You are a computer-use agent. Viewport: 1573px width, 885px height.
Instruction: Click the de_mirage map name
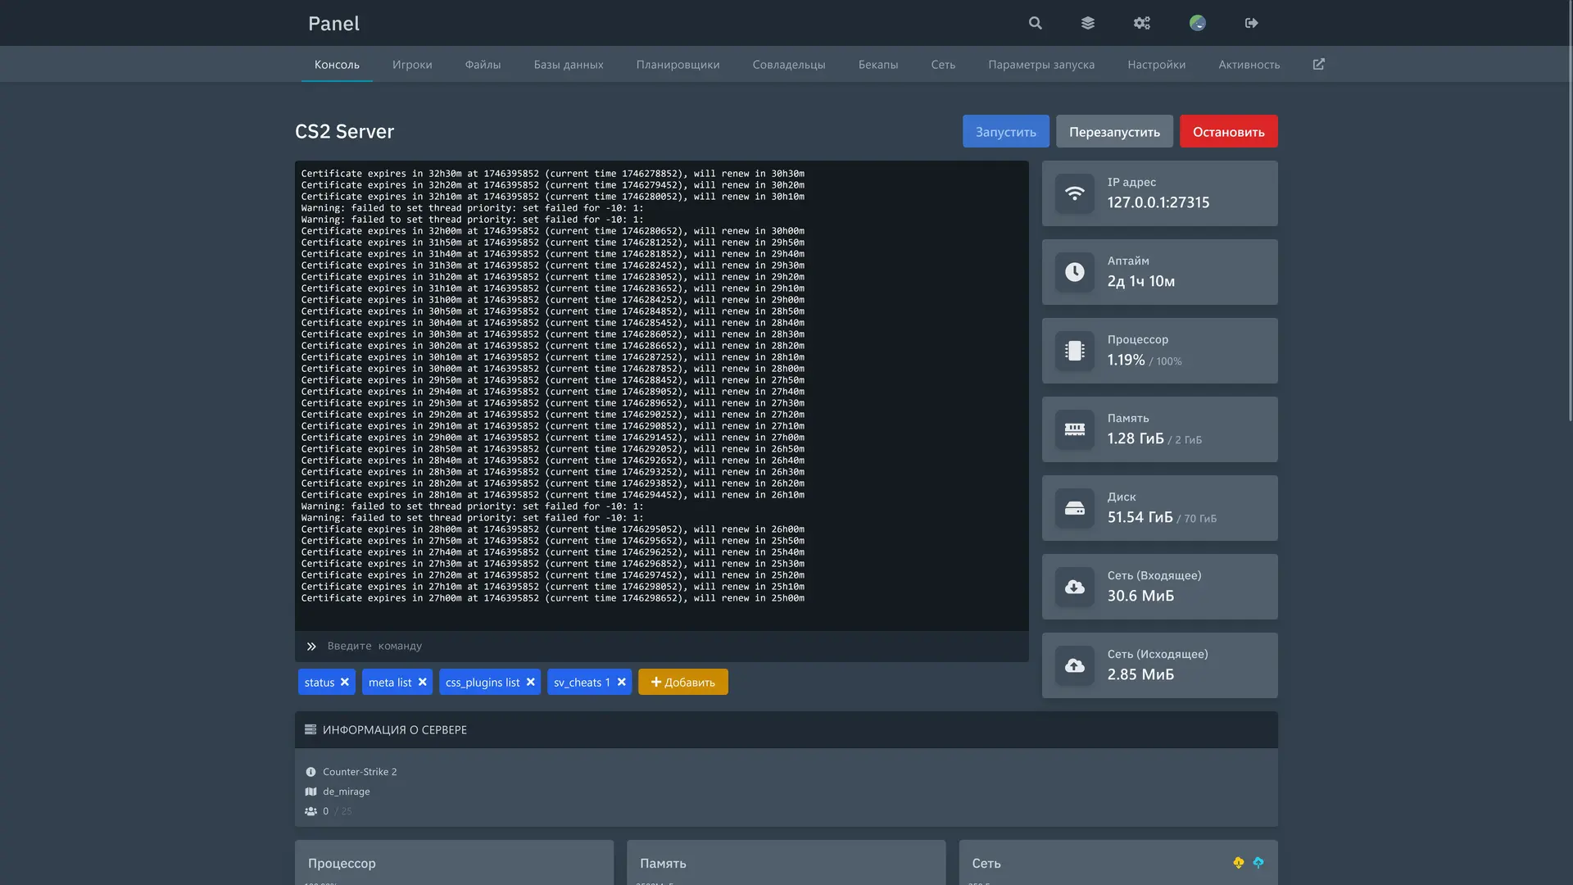coord(346,792)
